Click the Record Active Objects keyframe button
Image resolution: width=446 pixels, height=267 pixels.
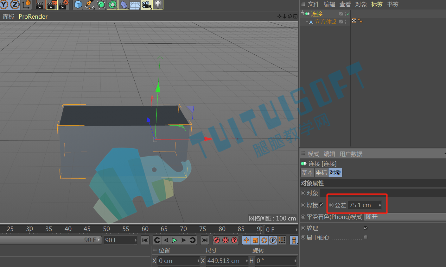pos(217,240)
